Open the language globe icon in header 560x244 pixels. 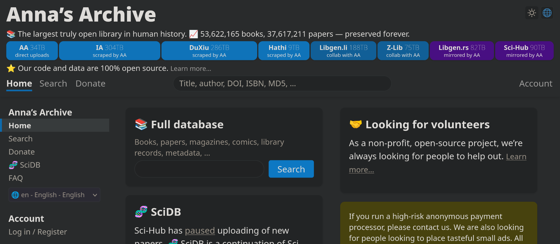(547, 13)
